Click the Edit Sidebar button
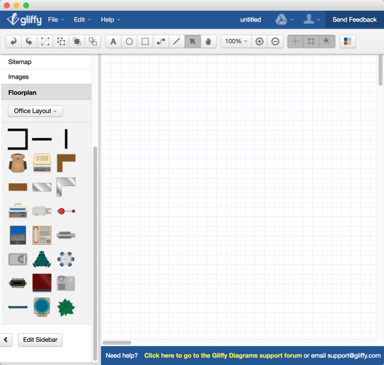This screenshot has height=365, width=384. (x=40, y=340)
